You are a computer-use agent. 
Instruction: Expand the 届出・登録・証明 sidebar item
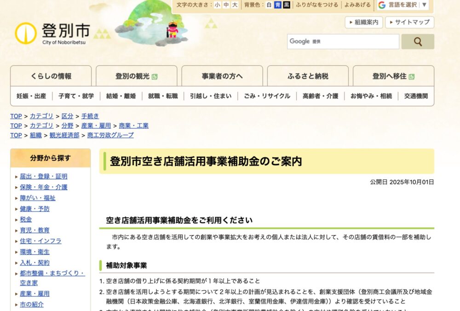(43, 176)
